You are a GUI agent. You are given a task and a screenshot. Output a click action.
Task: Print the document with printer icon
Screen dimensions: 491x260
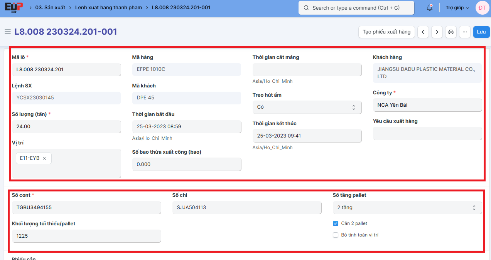tap(451, 32)
